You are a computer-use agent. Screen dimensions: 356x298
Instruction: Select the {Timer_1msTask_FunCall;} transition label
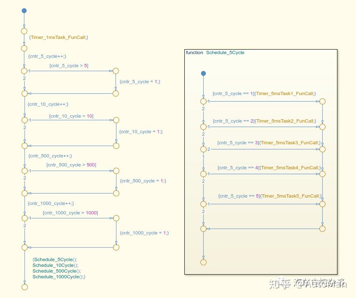coord(59,37)
